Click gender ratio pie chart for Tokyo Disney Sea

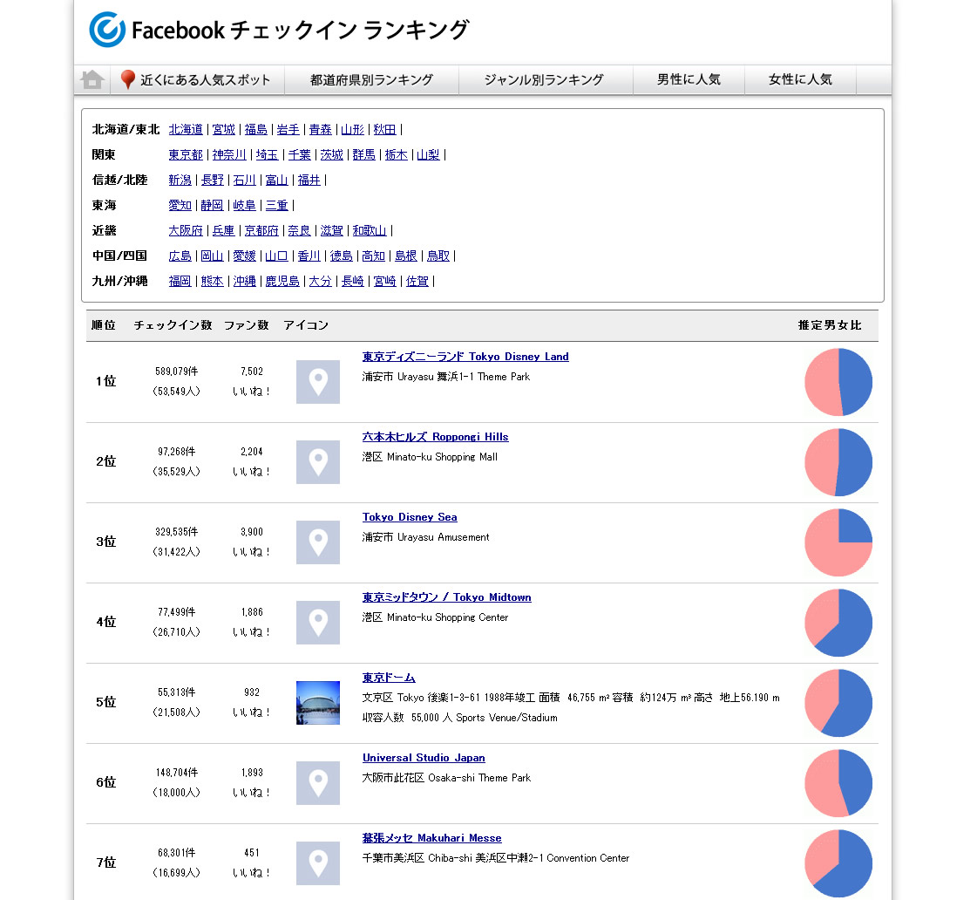(x=838, y=542)
